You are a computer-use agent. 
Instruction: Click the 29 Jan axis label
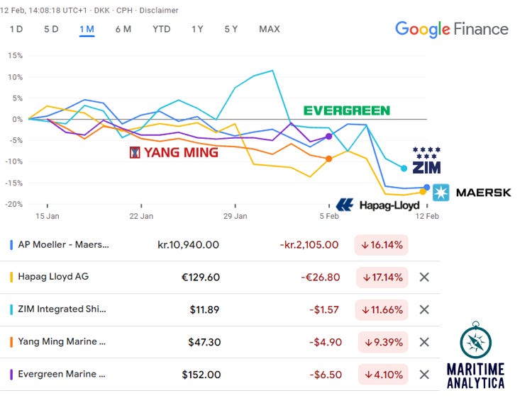pyautogui.click(x=235, y=216)
